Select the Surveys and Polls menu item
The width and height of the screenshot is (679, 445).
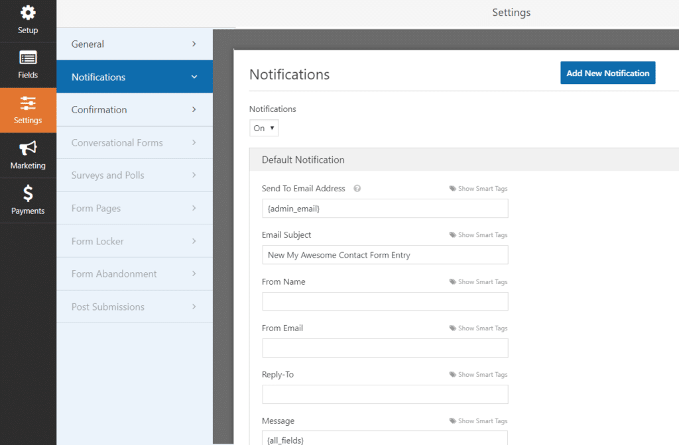[x=134, y=175]
